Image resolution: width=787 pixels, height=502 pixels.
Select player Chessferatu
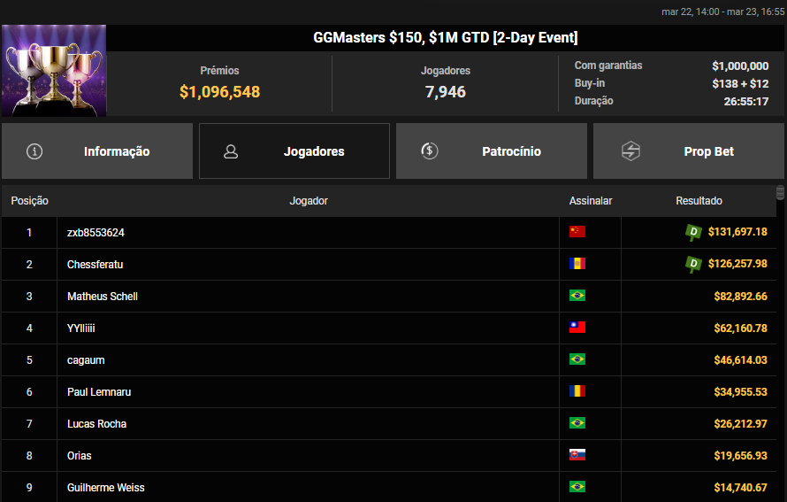click(95, 265)
